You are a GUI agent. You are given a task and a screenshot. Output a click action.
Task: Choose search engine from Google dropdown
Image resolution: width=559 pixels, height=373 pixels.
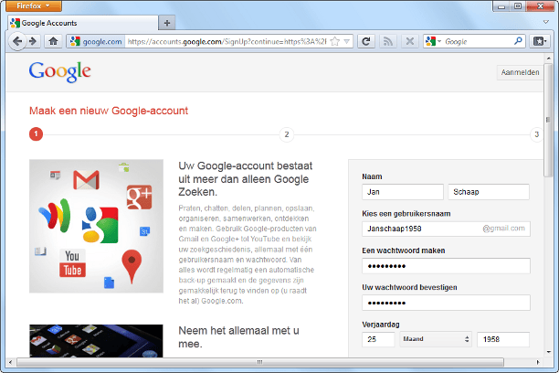pos(433,42)
